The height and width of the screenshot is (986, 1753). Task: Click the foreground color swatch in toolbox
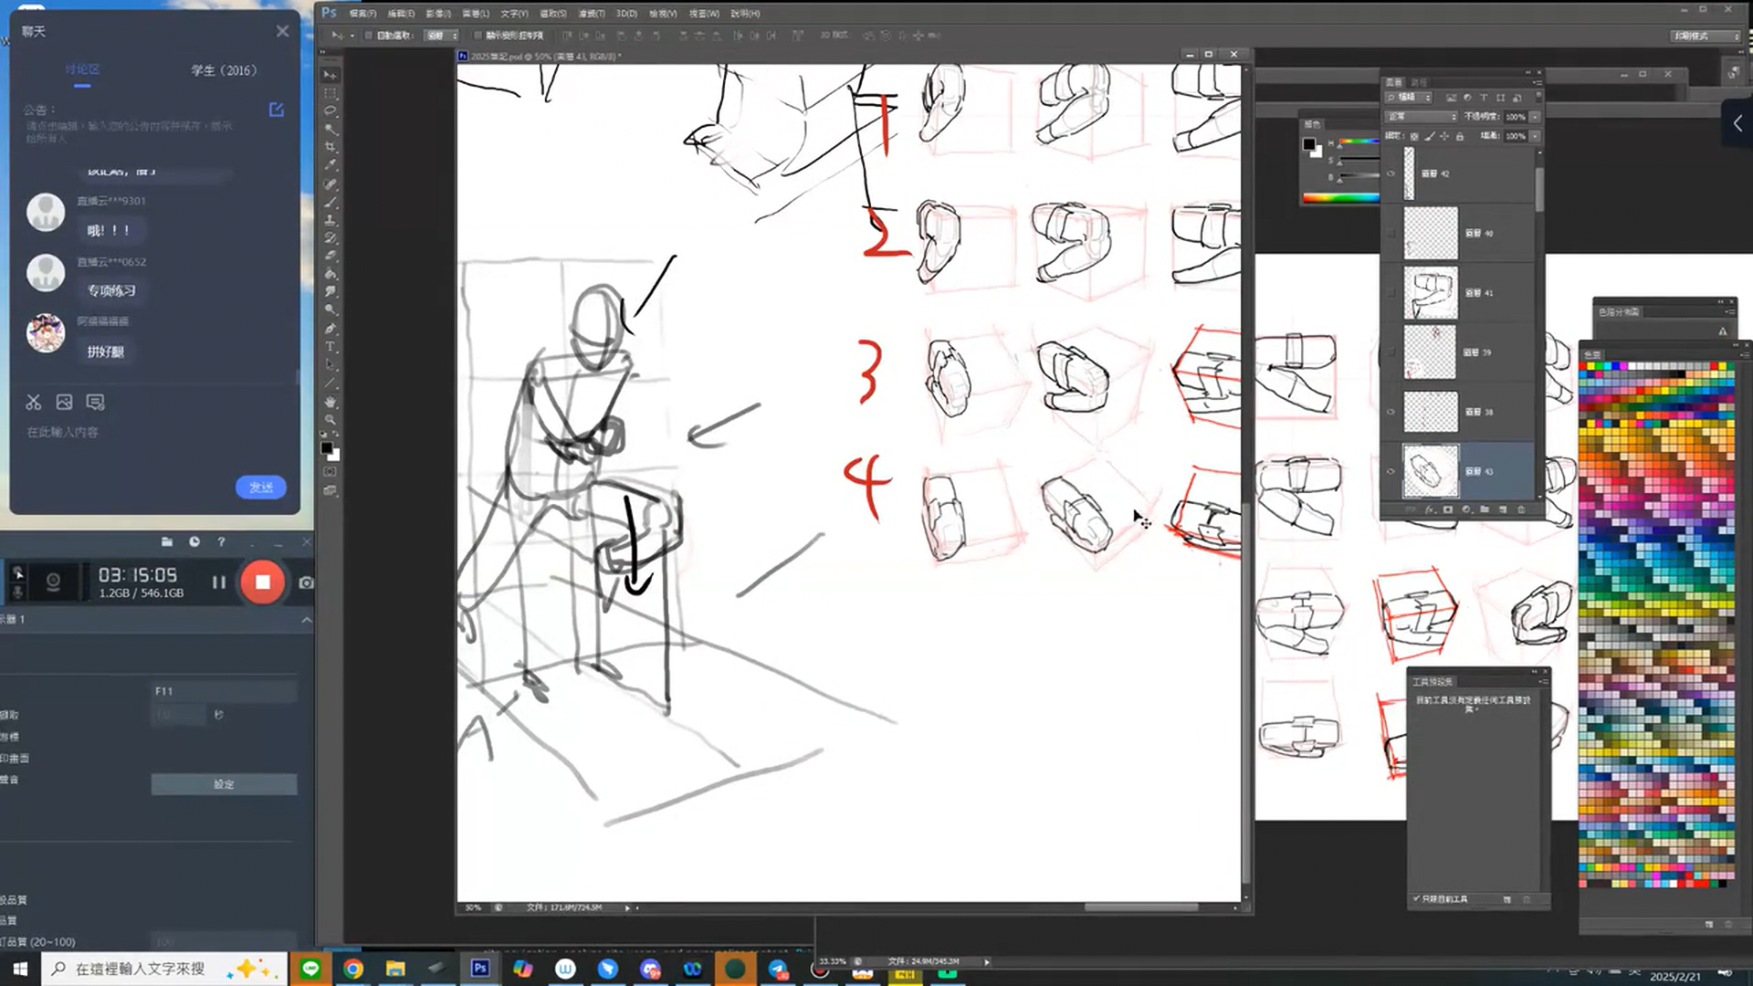tap(326, 448)
